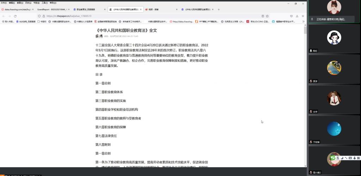The image size is (361, 176).
Task: Open the Firefox hamburger menu
Action: click(303, 16)
